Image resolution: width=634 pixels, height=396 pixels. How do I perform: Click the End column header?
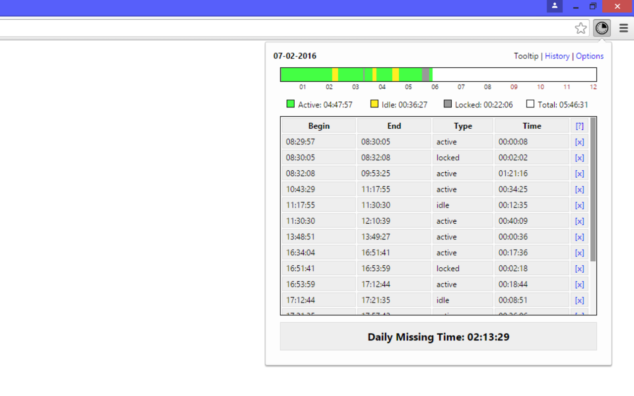coord(394,126)
